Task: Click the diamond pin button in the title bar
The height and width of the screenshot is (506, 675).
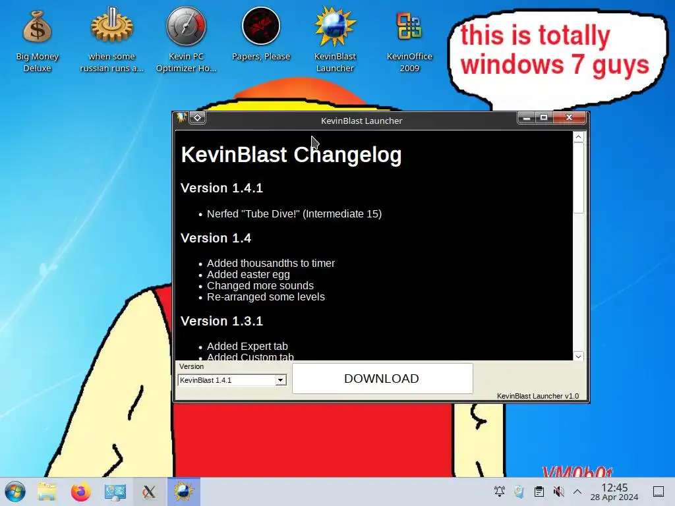Action: tap(198, 117)
